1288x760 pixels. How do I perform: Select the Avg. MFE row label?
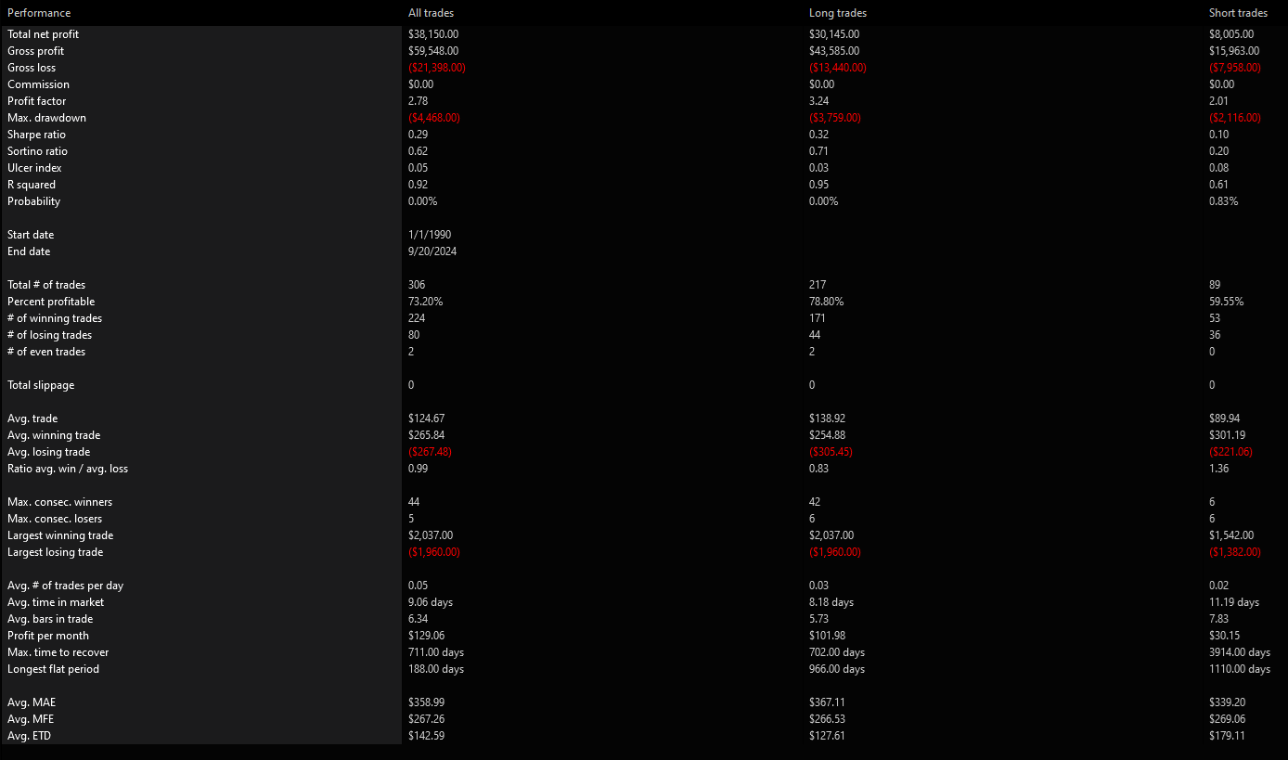pos(31,719)
